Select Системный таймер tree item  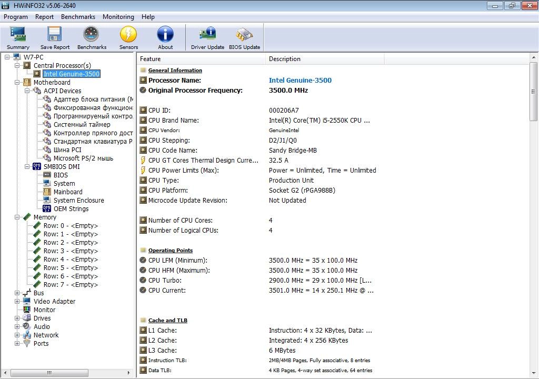click(x=82, y=125)
